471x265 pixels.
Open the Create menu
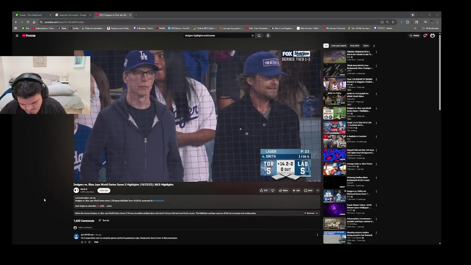pyautogui.click(x=414, y=36)
